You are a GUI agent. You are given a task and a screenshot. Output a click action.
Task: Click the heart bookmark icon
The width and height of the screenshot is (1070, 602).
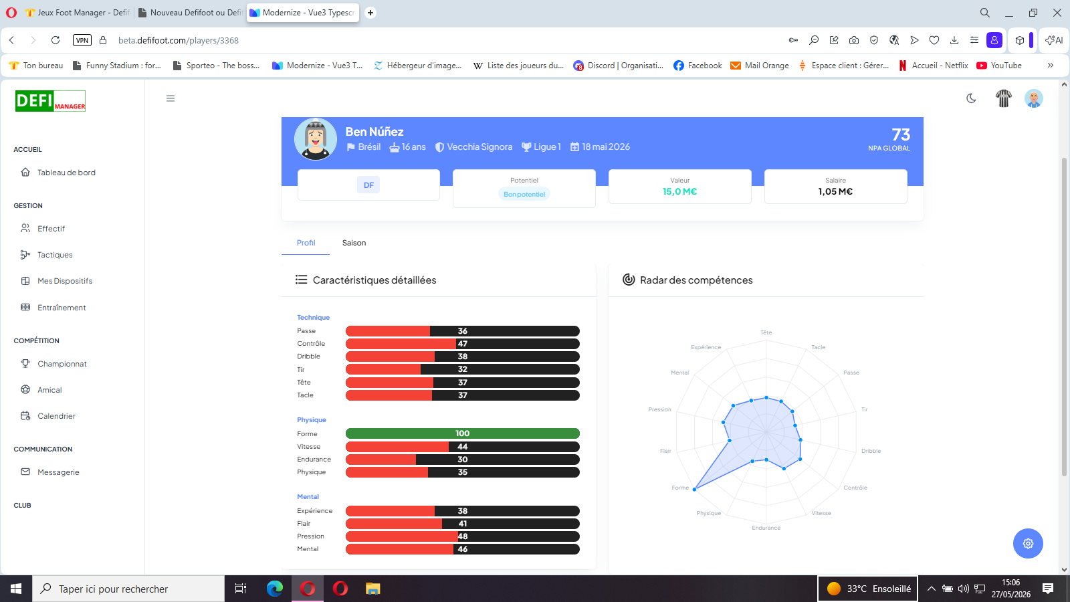[934, 40]
